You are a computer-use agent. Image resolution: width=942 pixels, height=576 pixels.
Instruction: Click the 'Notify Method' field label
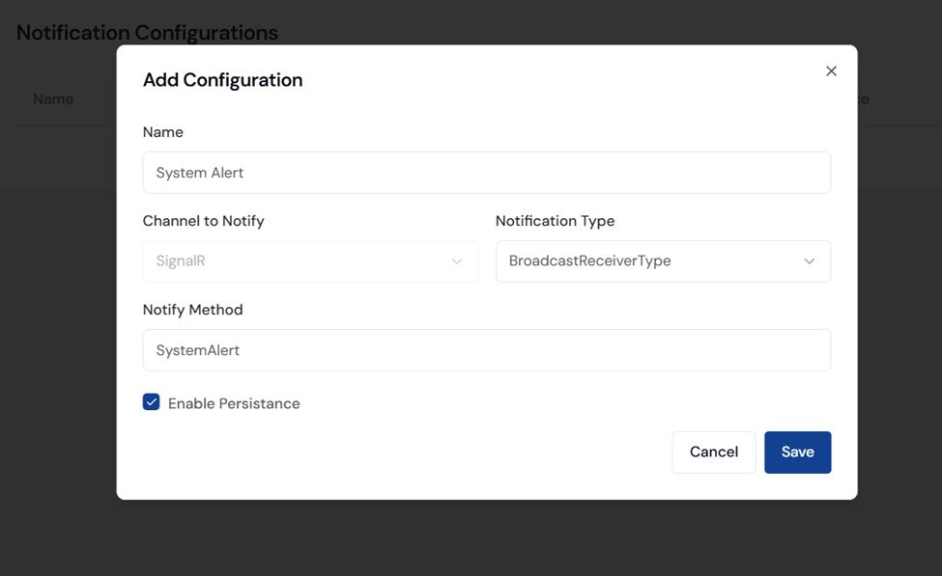pos(193,310)
